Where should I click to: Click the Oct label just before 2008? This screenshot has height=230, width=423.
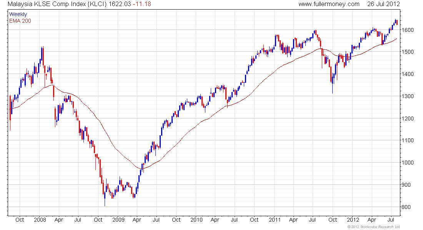click(20, 220)
